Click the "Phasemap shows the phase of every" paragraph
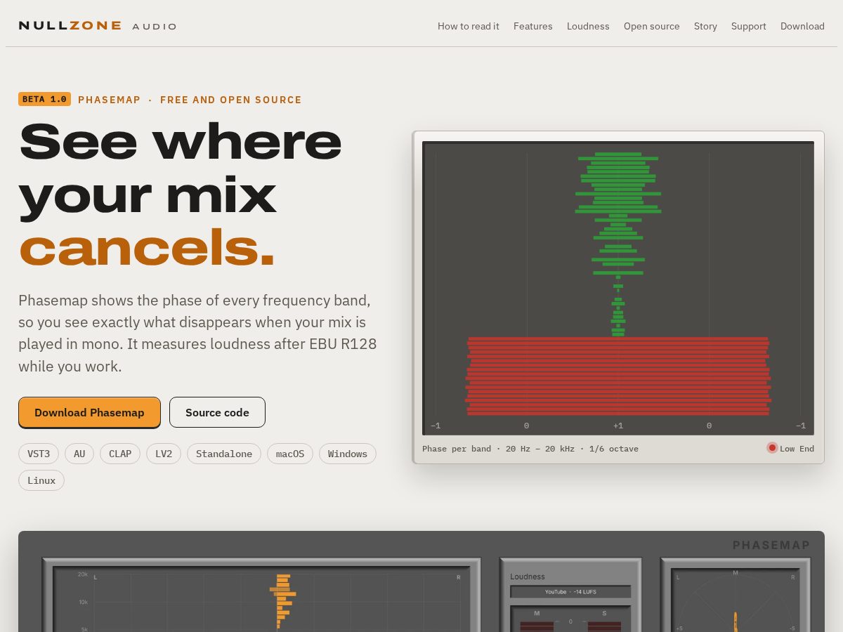Screen dimensions: 843x632 coord(197,333)
